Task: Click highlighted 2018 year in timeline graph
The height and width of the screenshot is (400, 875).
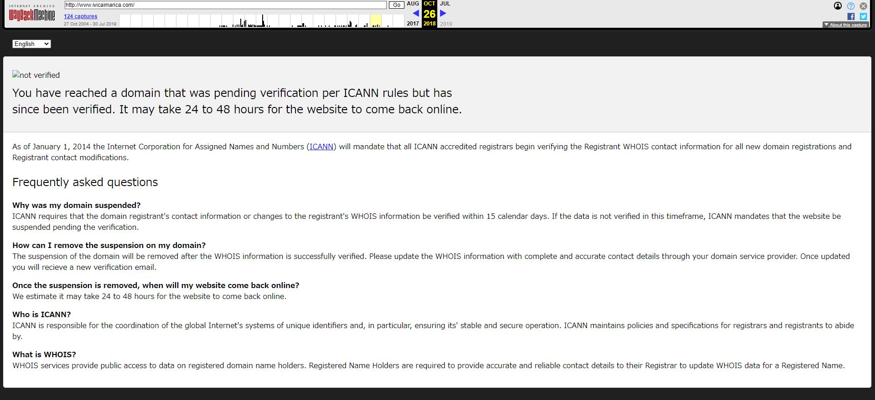Action: click(375, 20)
